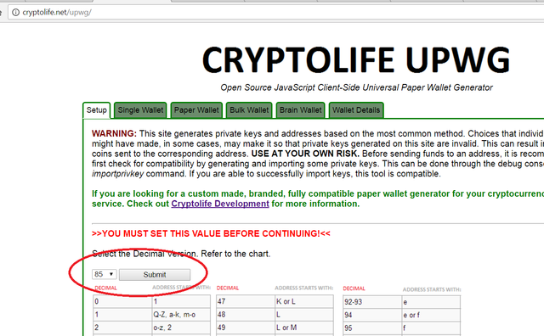This screenshot has width=544, height=336.
Task: Focus the cryptolife.net/upwg/ address bar
Action: 275,13
